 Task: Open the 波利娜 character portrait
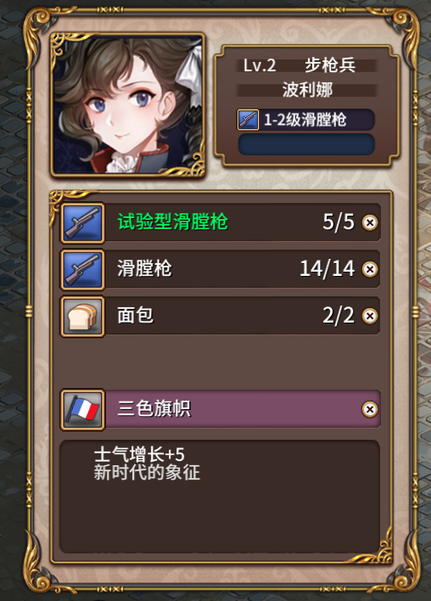click(x=127, y=104)
